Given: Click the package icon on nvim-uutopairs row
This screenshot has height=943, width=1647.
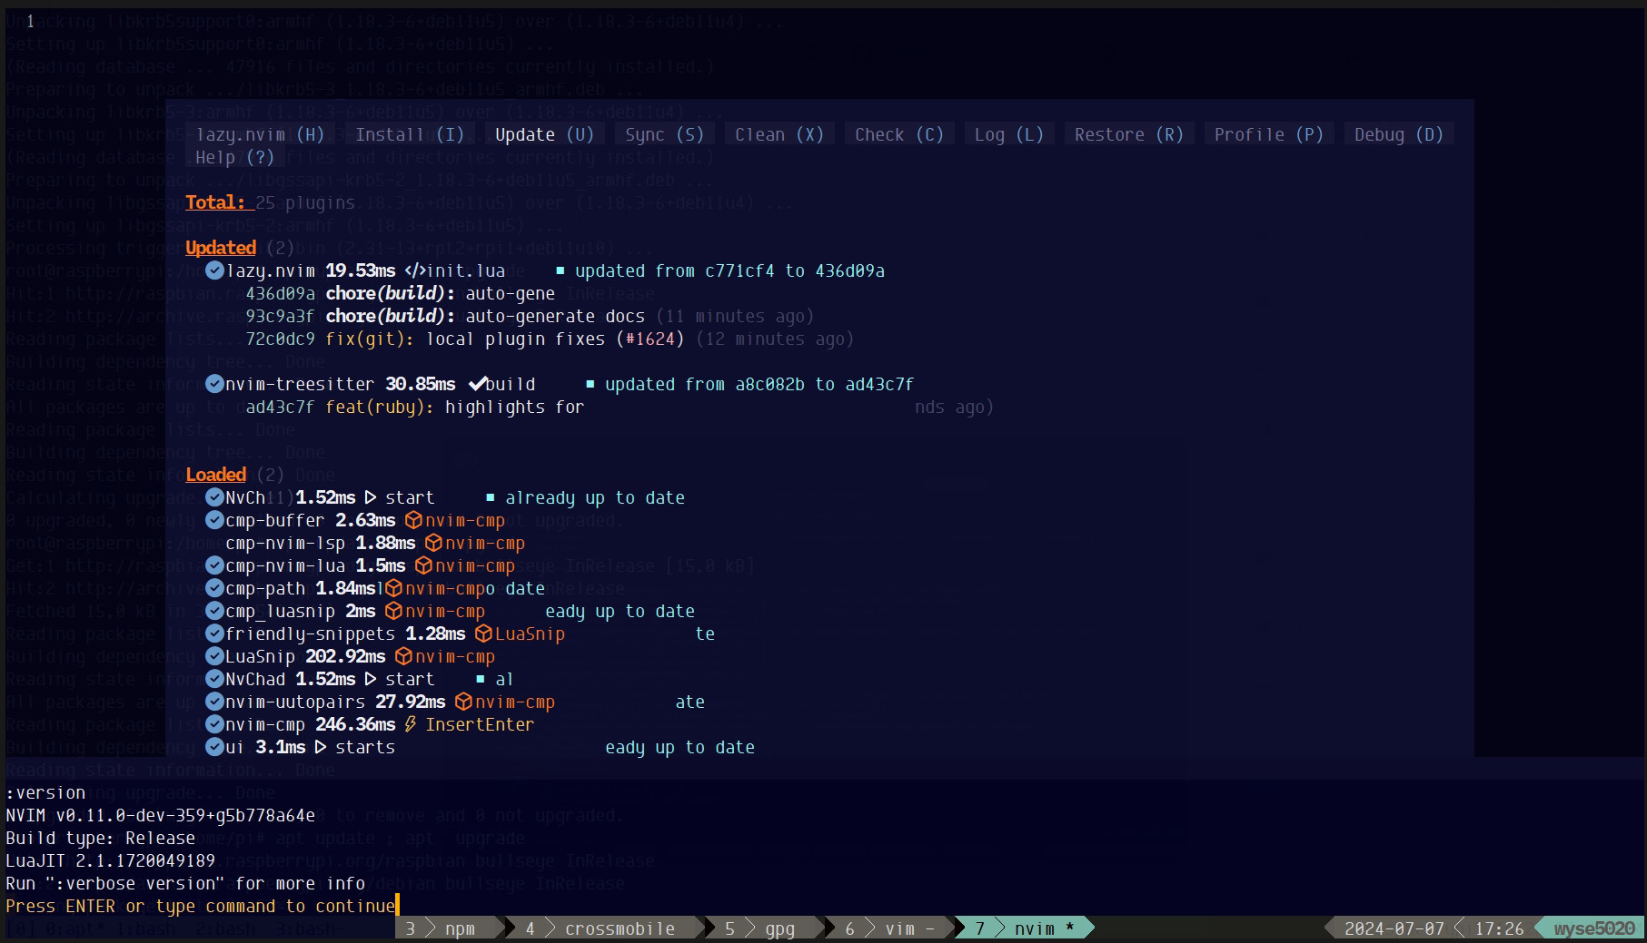Looking at the screenshot, I should click(x=463, y=702).
